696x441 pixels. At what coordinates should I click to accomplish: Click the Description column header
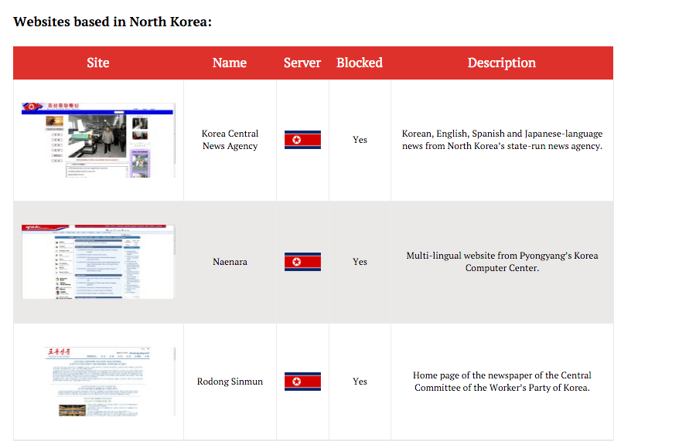click(x=501, y=63)
